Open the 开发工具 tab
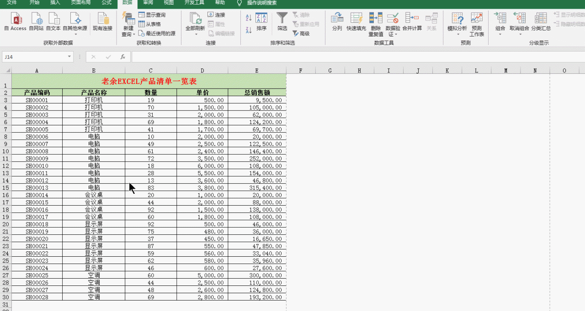Screen dimensions: 585x311 coord(194,3)
